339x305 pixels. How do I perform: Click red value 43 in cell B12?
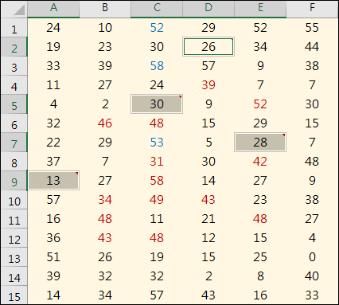[x=105, y=238]
